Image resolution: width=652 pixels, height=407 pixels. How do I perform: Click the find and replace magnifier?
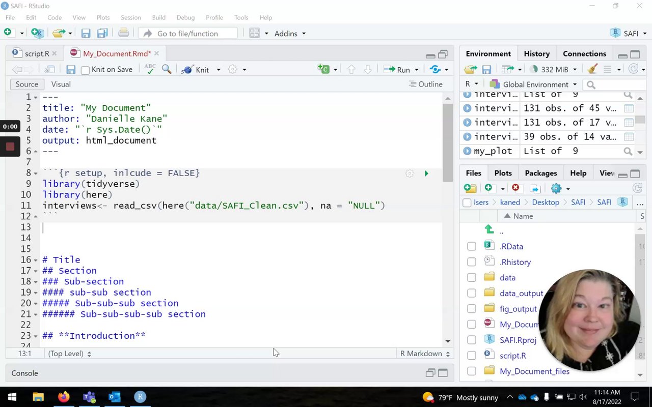pyautogui.click(x=167, y=69)
